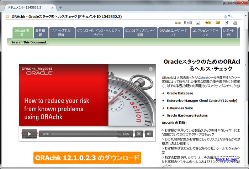
Task: Switch to GI / DB アップグレード準備 tab
Action: (141, 33)
